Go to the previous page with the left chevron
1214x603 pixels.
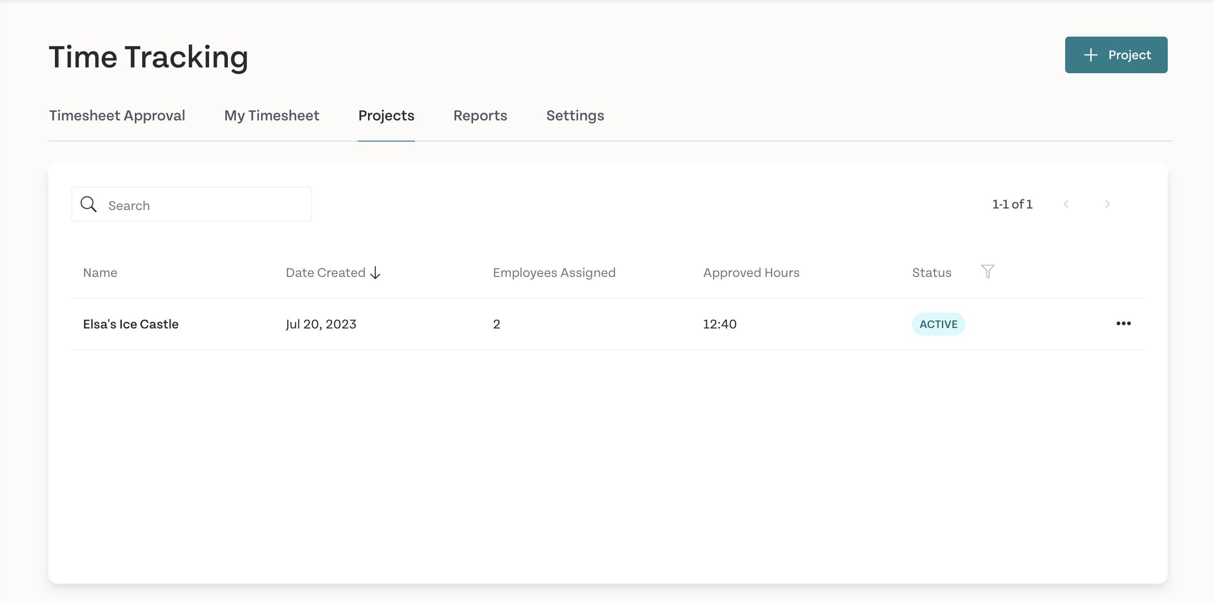click(x=1066, y=204)
